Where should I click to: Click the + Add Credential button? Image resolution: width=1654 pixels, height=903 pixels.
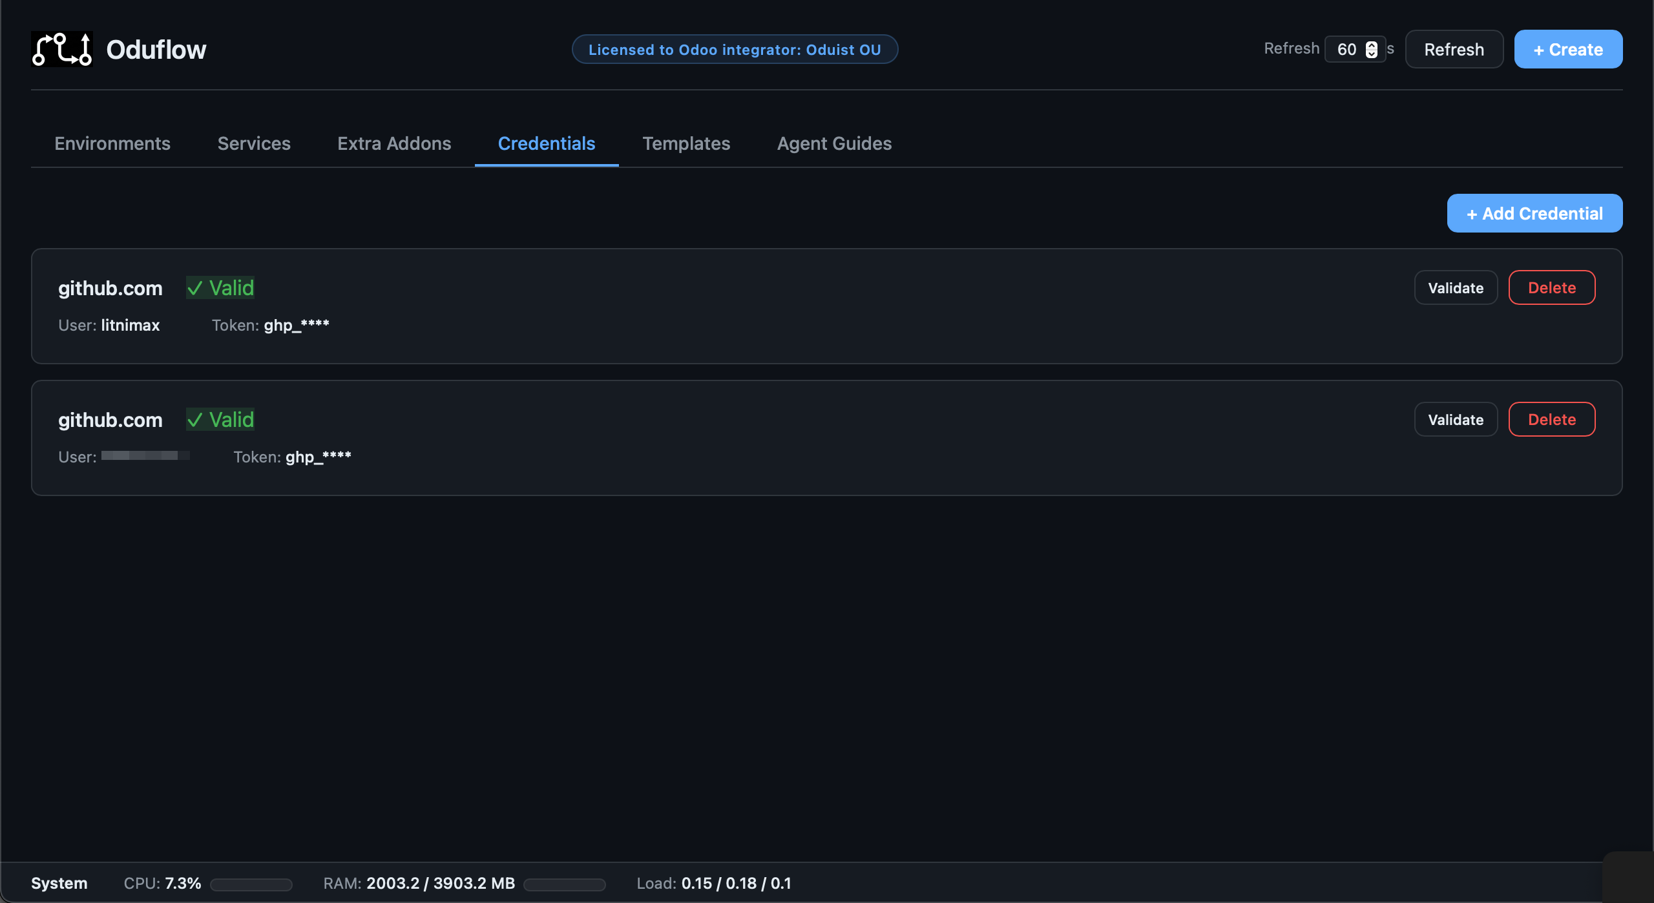tap(1534, 213)
